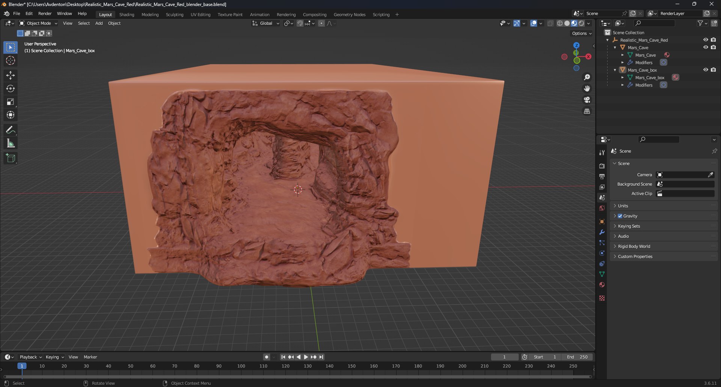
Task: Click frame 100 on timeline ruler
Action: (241, 366)
